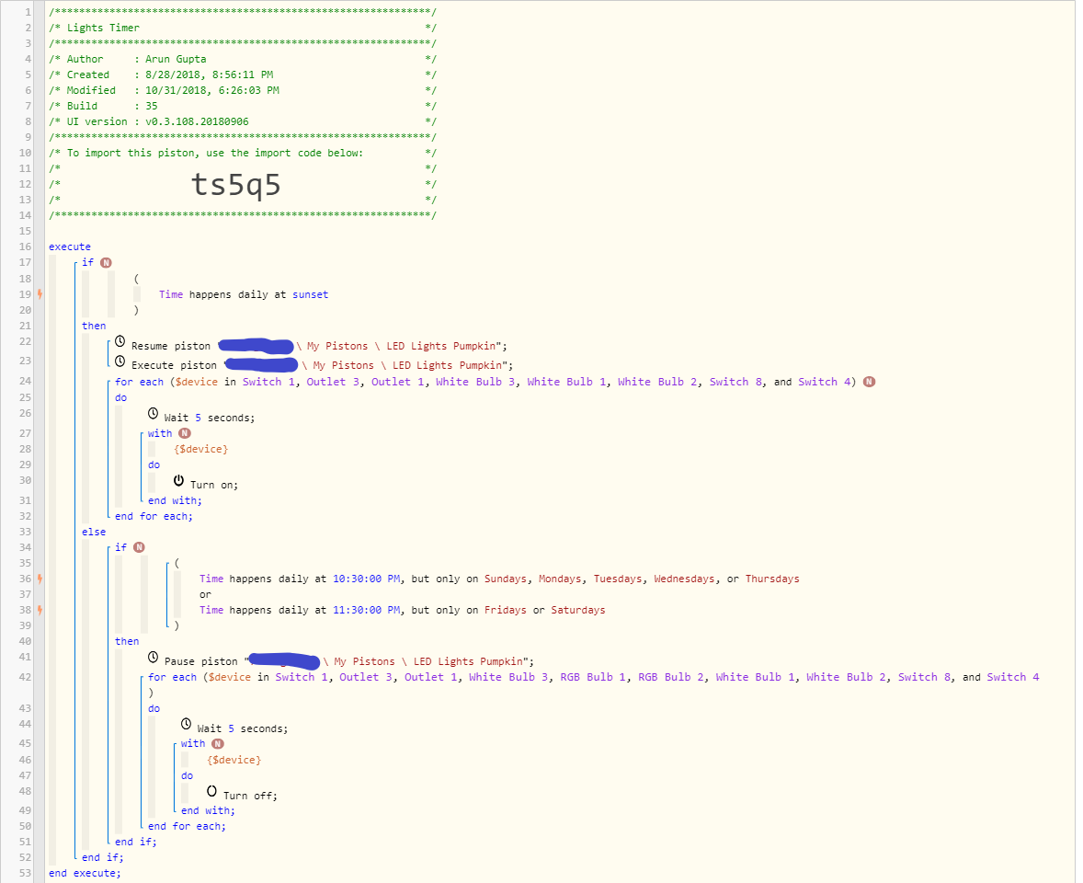Click the N badge beside top-level if
The image size is (1083, 883).
coord(106,262)
